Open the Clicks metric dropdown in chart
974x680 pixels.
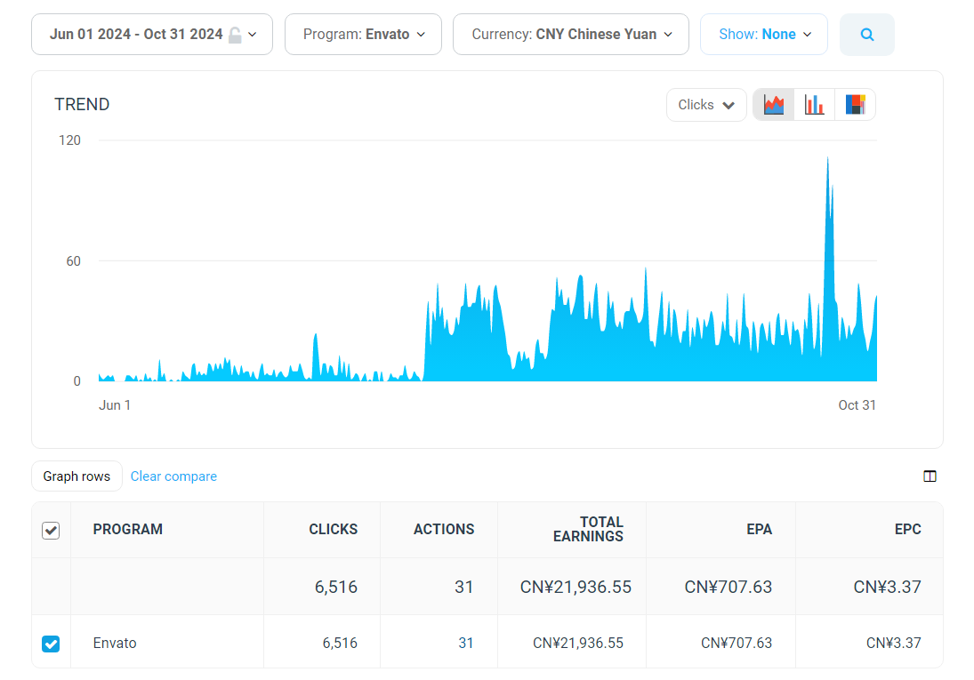click(706, 105)
